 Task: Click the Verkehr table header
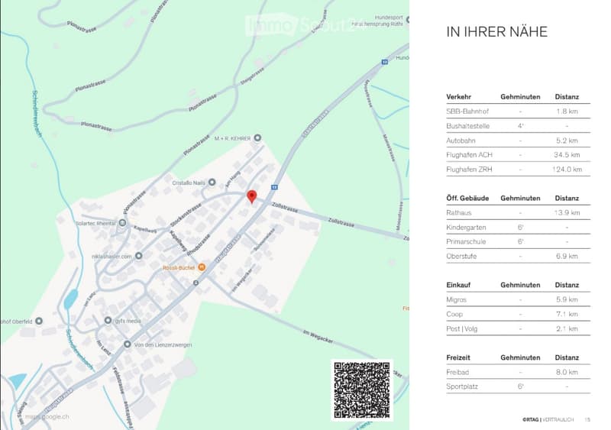(x=459, y=97)
